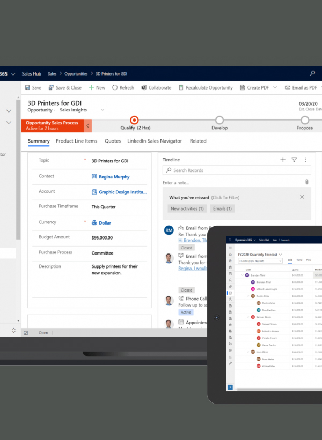Collapse the Dustin Ochs group row on the tablet
The image size is (322, 440).
pos(248,296)
